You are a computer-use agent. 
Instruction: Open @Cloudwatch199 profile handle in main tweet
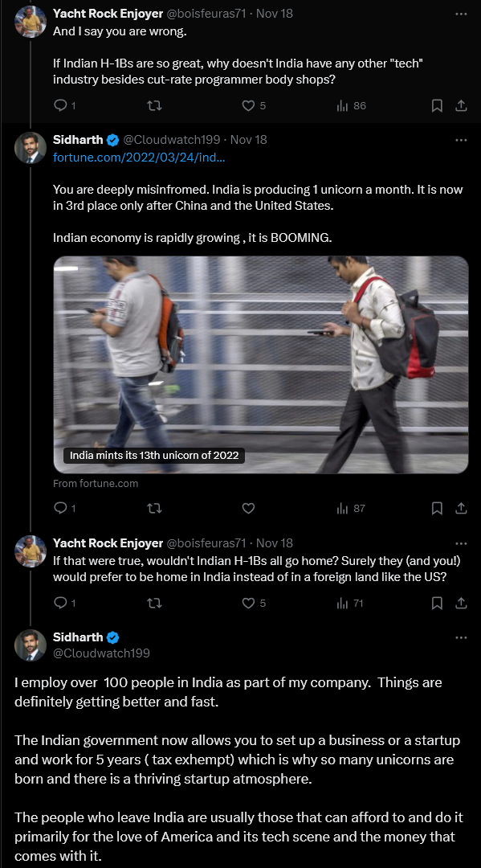coord(101,653)
